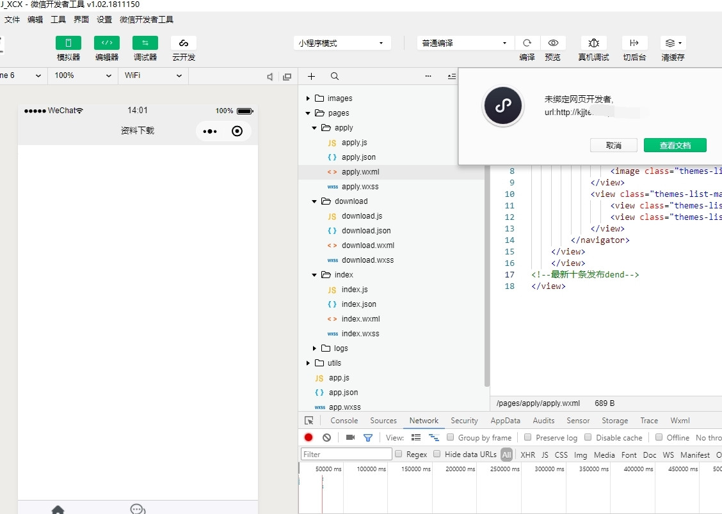Screen dimensions: 722x514
Task: Open the clear cache layers button
Action: (673, 43)
